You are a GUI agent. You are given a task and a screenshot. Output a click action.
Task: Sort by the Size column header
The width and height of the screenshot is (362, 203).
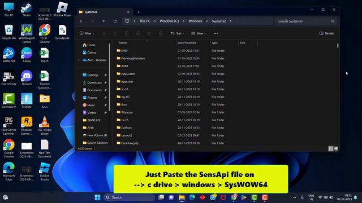coord(243,43)
